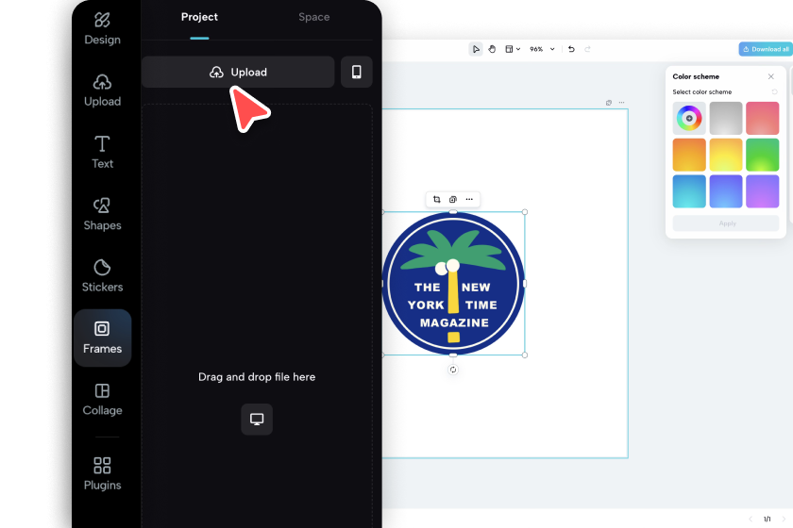The image size is (793, 528).
Task: Click the upload from phone icon
Action: pyautogui.click(x=357, y=72)
